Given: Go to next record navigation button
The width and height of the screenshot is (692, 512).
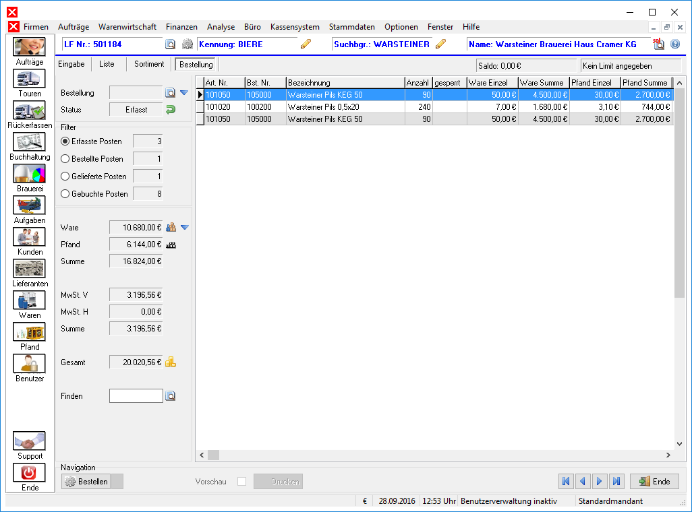Looking at the screenshot, I should [x=600, y=482].
